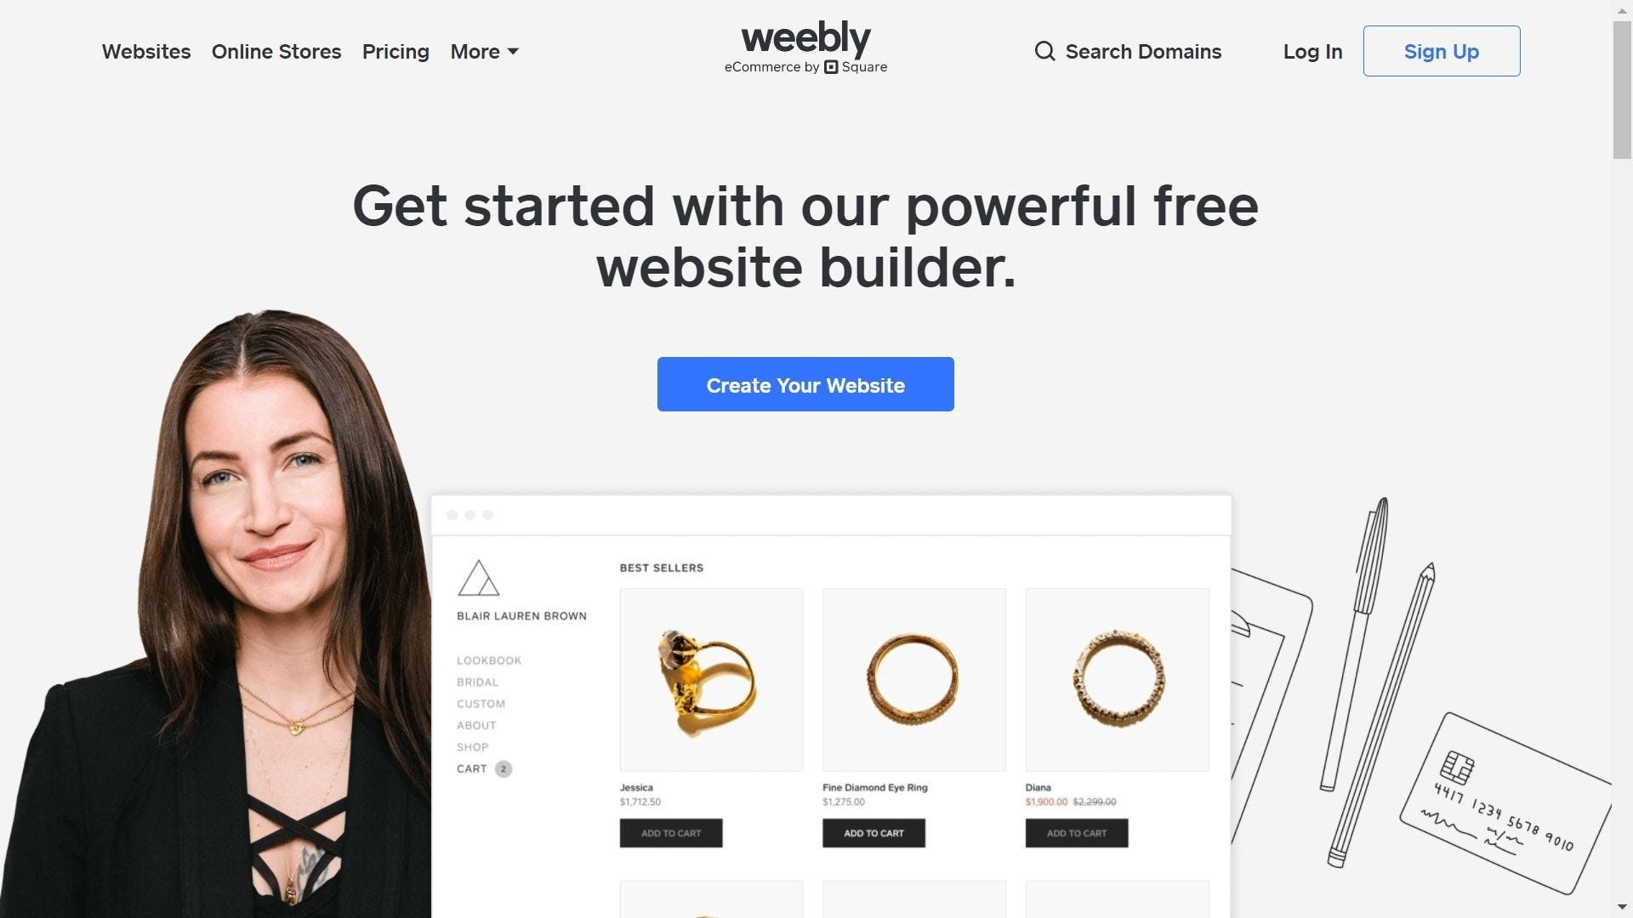Click the Create Your Website button
Screen dimensions: 1633x918
[x=805, y=384]
